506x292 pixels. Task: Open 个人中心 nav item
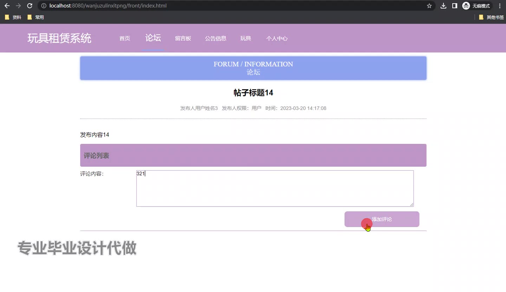click(277, 38)
